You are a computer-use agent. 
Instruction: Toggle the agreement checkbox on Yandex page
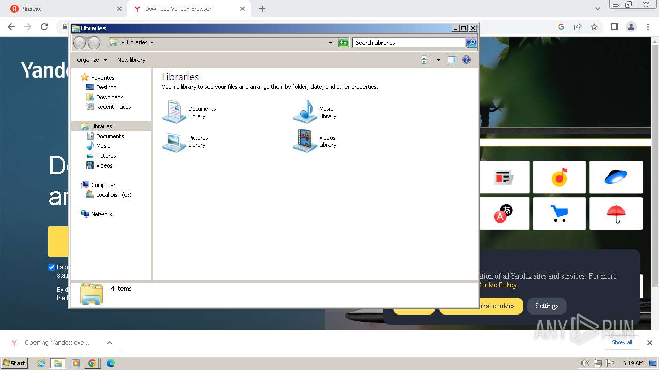click(x=51, y=267)
